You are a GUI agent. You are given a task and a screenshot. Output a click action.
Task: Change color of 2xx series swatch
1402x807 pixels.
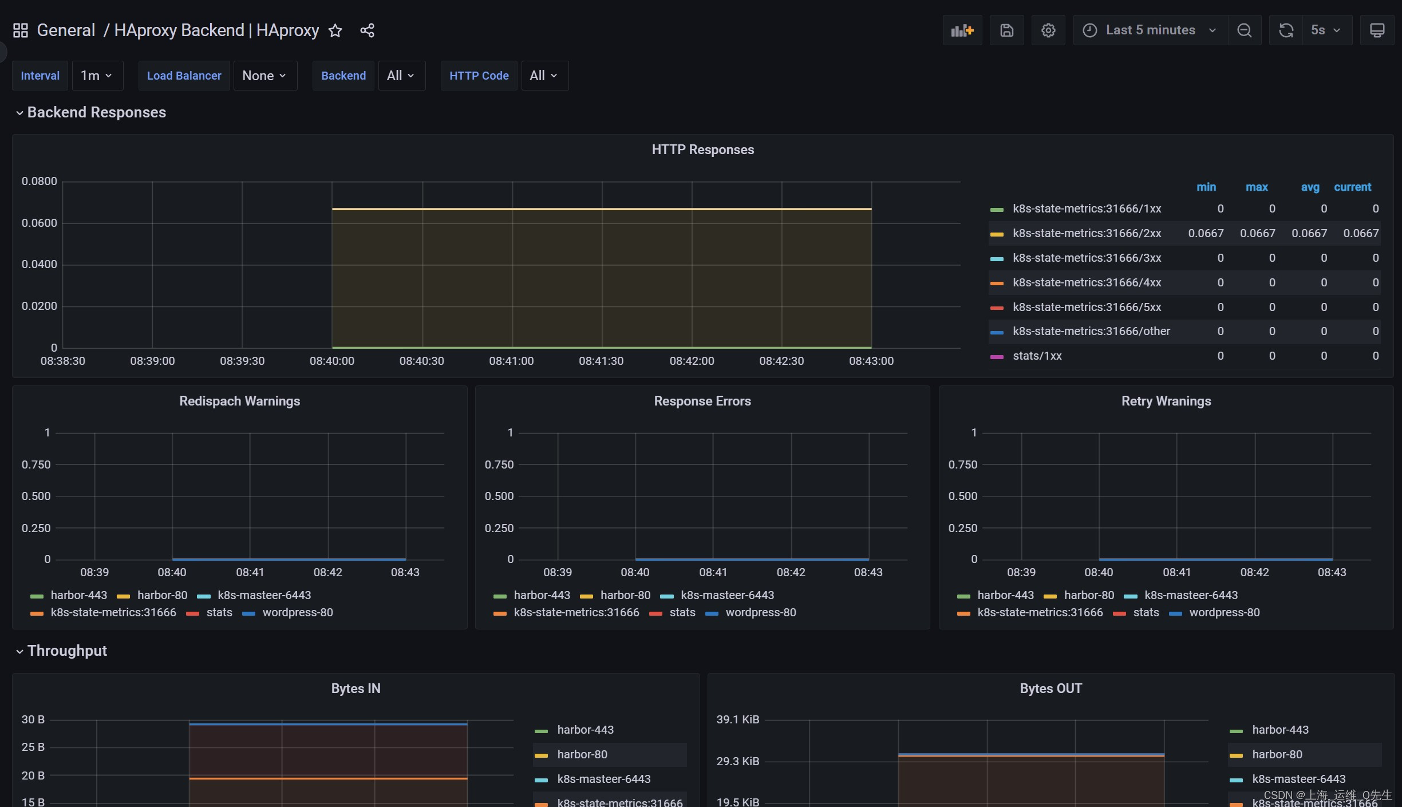pos(997,234)
